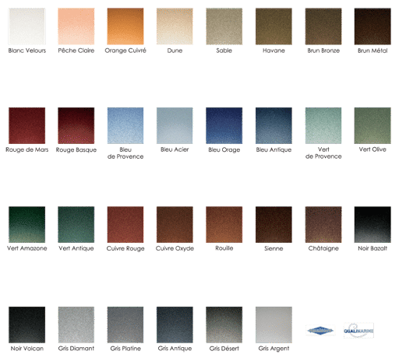Click the 'Dune' label text

175,51
